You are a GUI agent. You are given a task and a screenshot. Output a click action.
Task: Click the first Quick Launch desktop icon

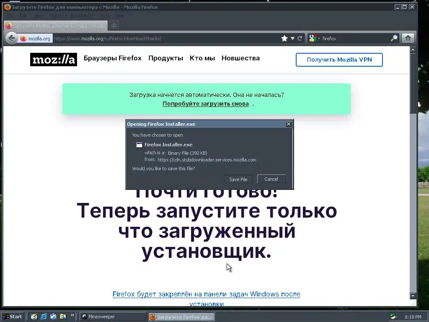coord(34,317)
